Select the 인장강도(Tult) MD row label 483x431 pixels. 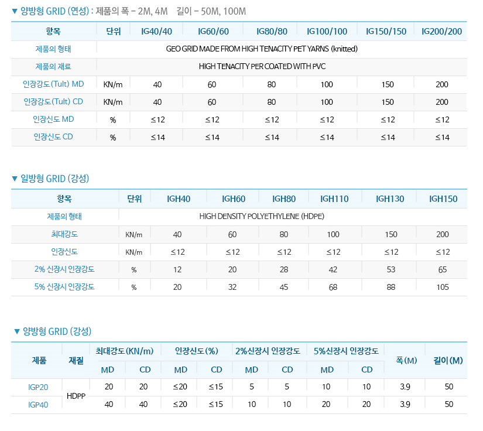[x=53, y=84]
